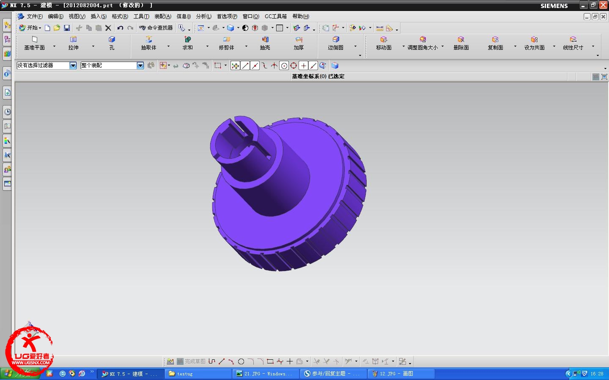The width and height of the screenshot is (609, 380).
Task: Switch to 21.JPG Windows viewer taskbar item
Action: click(266, 374)
